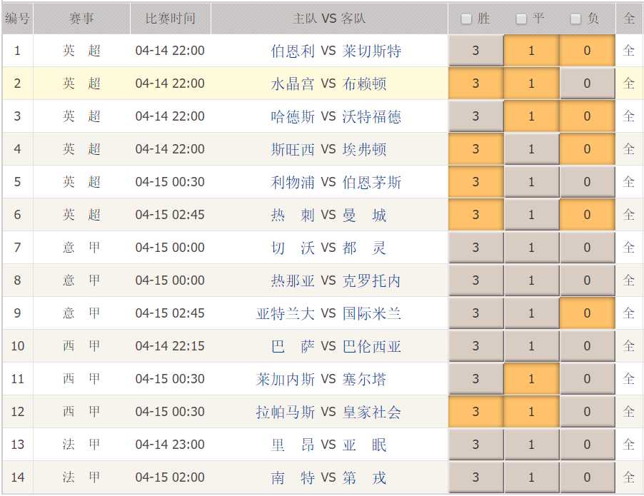
Task: Deselect loss (0) for 亚特兰大 VS 国际米兰
Action: pyautogui.click(x=588, y=313)
